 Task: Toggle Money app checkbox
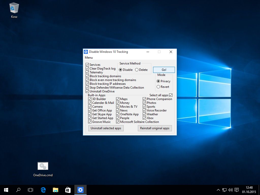pos(118,103)
